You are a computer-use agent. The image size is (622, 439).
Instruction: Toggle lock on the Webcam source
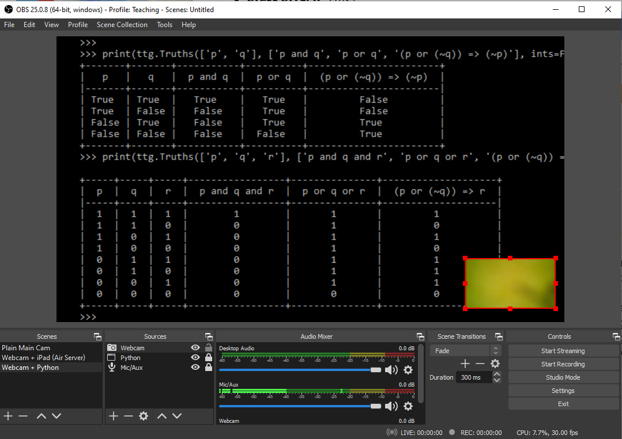(x=208, y=348)
